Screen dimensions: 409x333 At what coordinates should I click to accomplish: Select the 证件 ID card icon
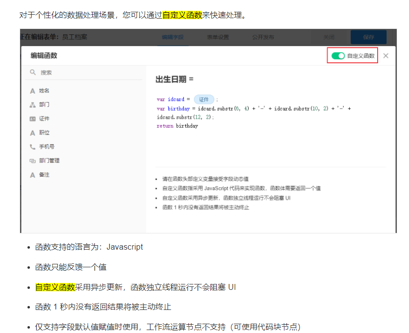click(32, 119)
